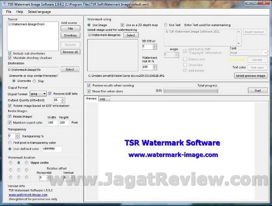
Task: Open the Select language menu
Action: 39,11
